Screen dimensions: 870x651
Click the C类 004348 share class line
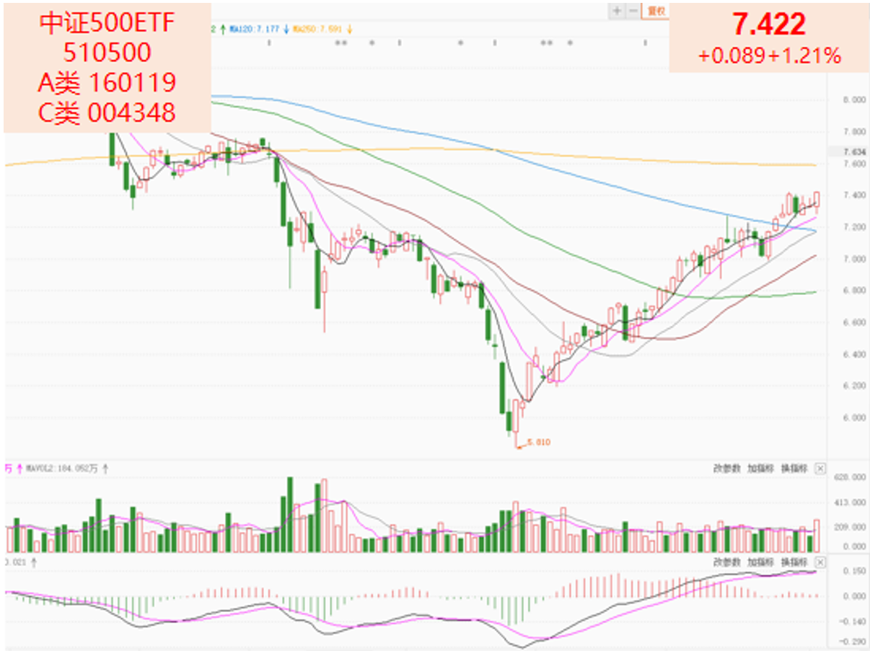[107, 113]
